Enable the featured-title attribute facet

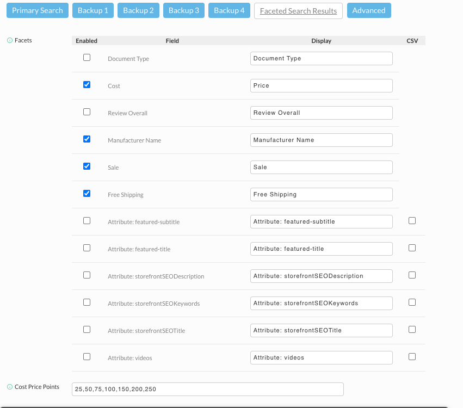pos(87,248)
